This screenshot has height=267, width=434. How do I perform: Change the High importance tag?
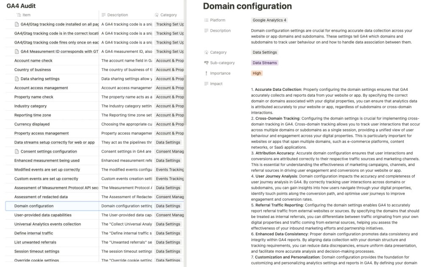point(257,74)
